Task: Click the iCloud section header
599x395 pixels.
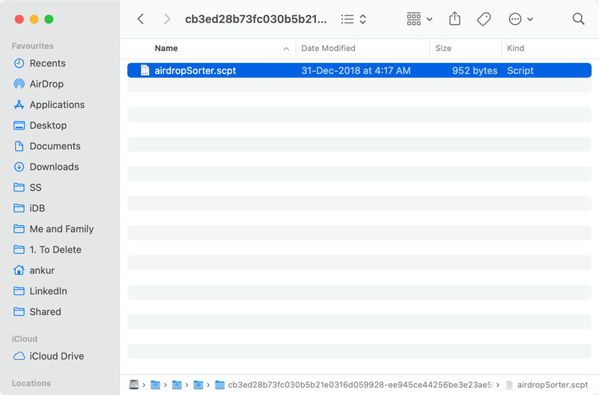Action: 25,339
